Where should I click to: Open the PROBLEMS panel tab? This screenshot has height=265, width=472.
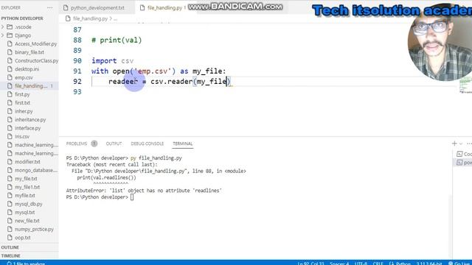tap(77, 144)
